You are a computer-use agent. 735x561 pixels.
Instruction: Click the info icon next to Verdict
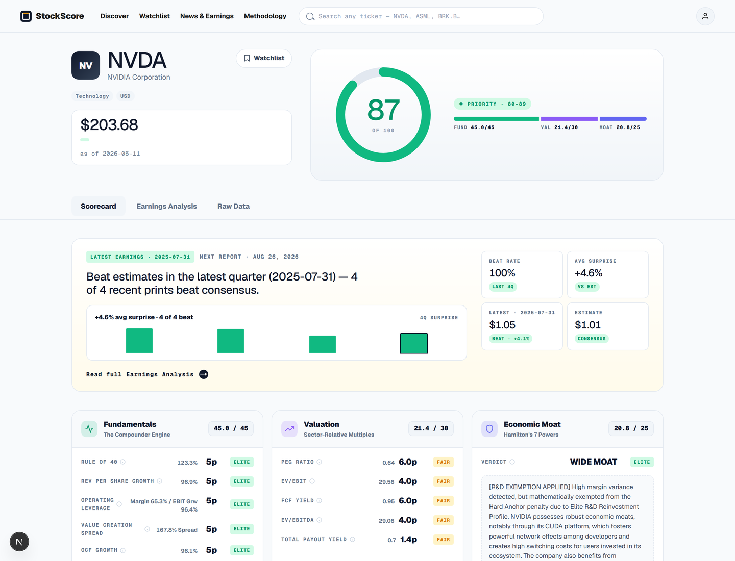[512, 462]
